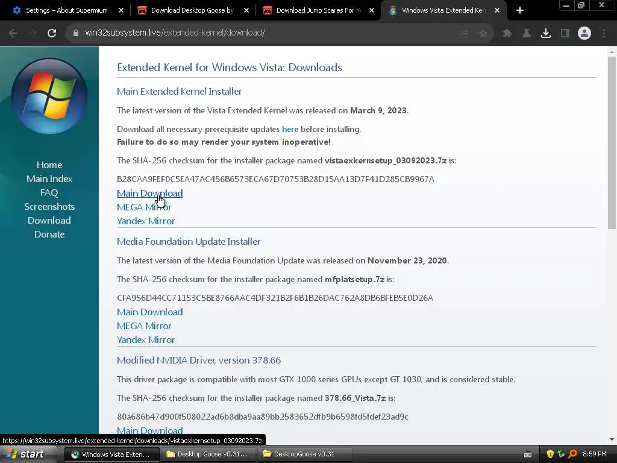
Task: Open the extensions puzzle icon
Action: [507, 34]
